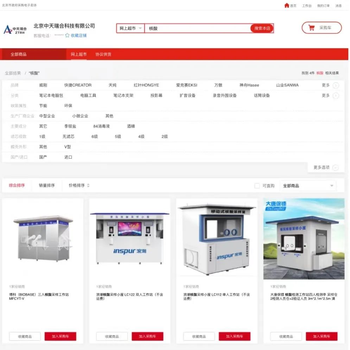Click the home icon beside 首页
The height and width of the screenshot is (350, 350).
coord(287,6)
